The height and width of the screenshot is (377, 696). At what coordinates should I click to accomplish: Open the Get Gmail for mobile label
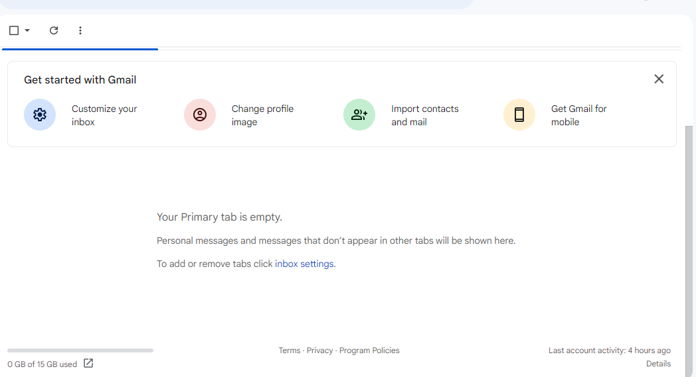click(579, 115)
